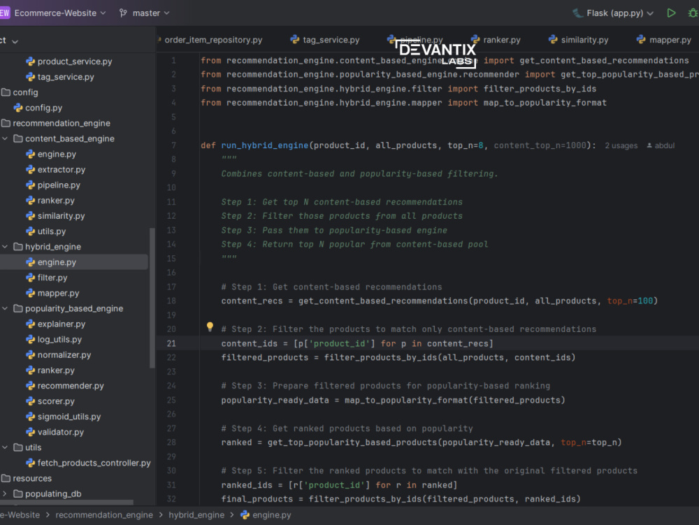Switch to the similarity.py editor tab
The image size is (699, 525).
tap(578, 40)
